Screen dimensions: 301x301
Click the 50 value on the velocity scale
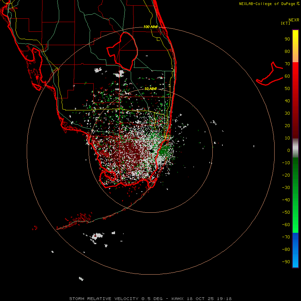click(x=287, y=89)
